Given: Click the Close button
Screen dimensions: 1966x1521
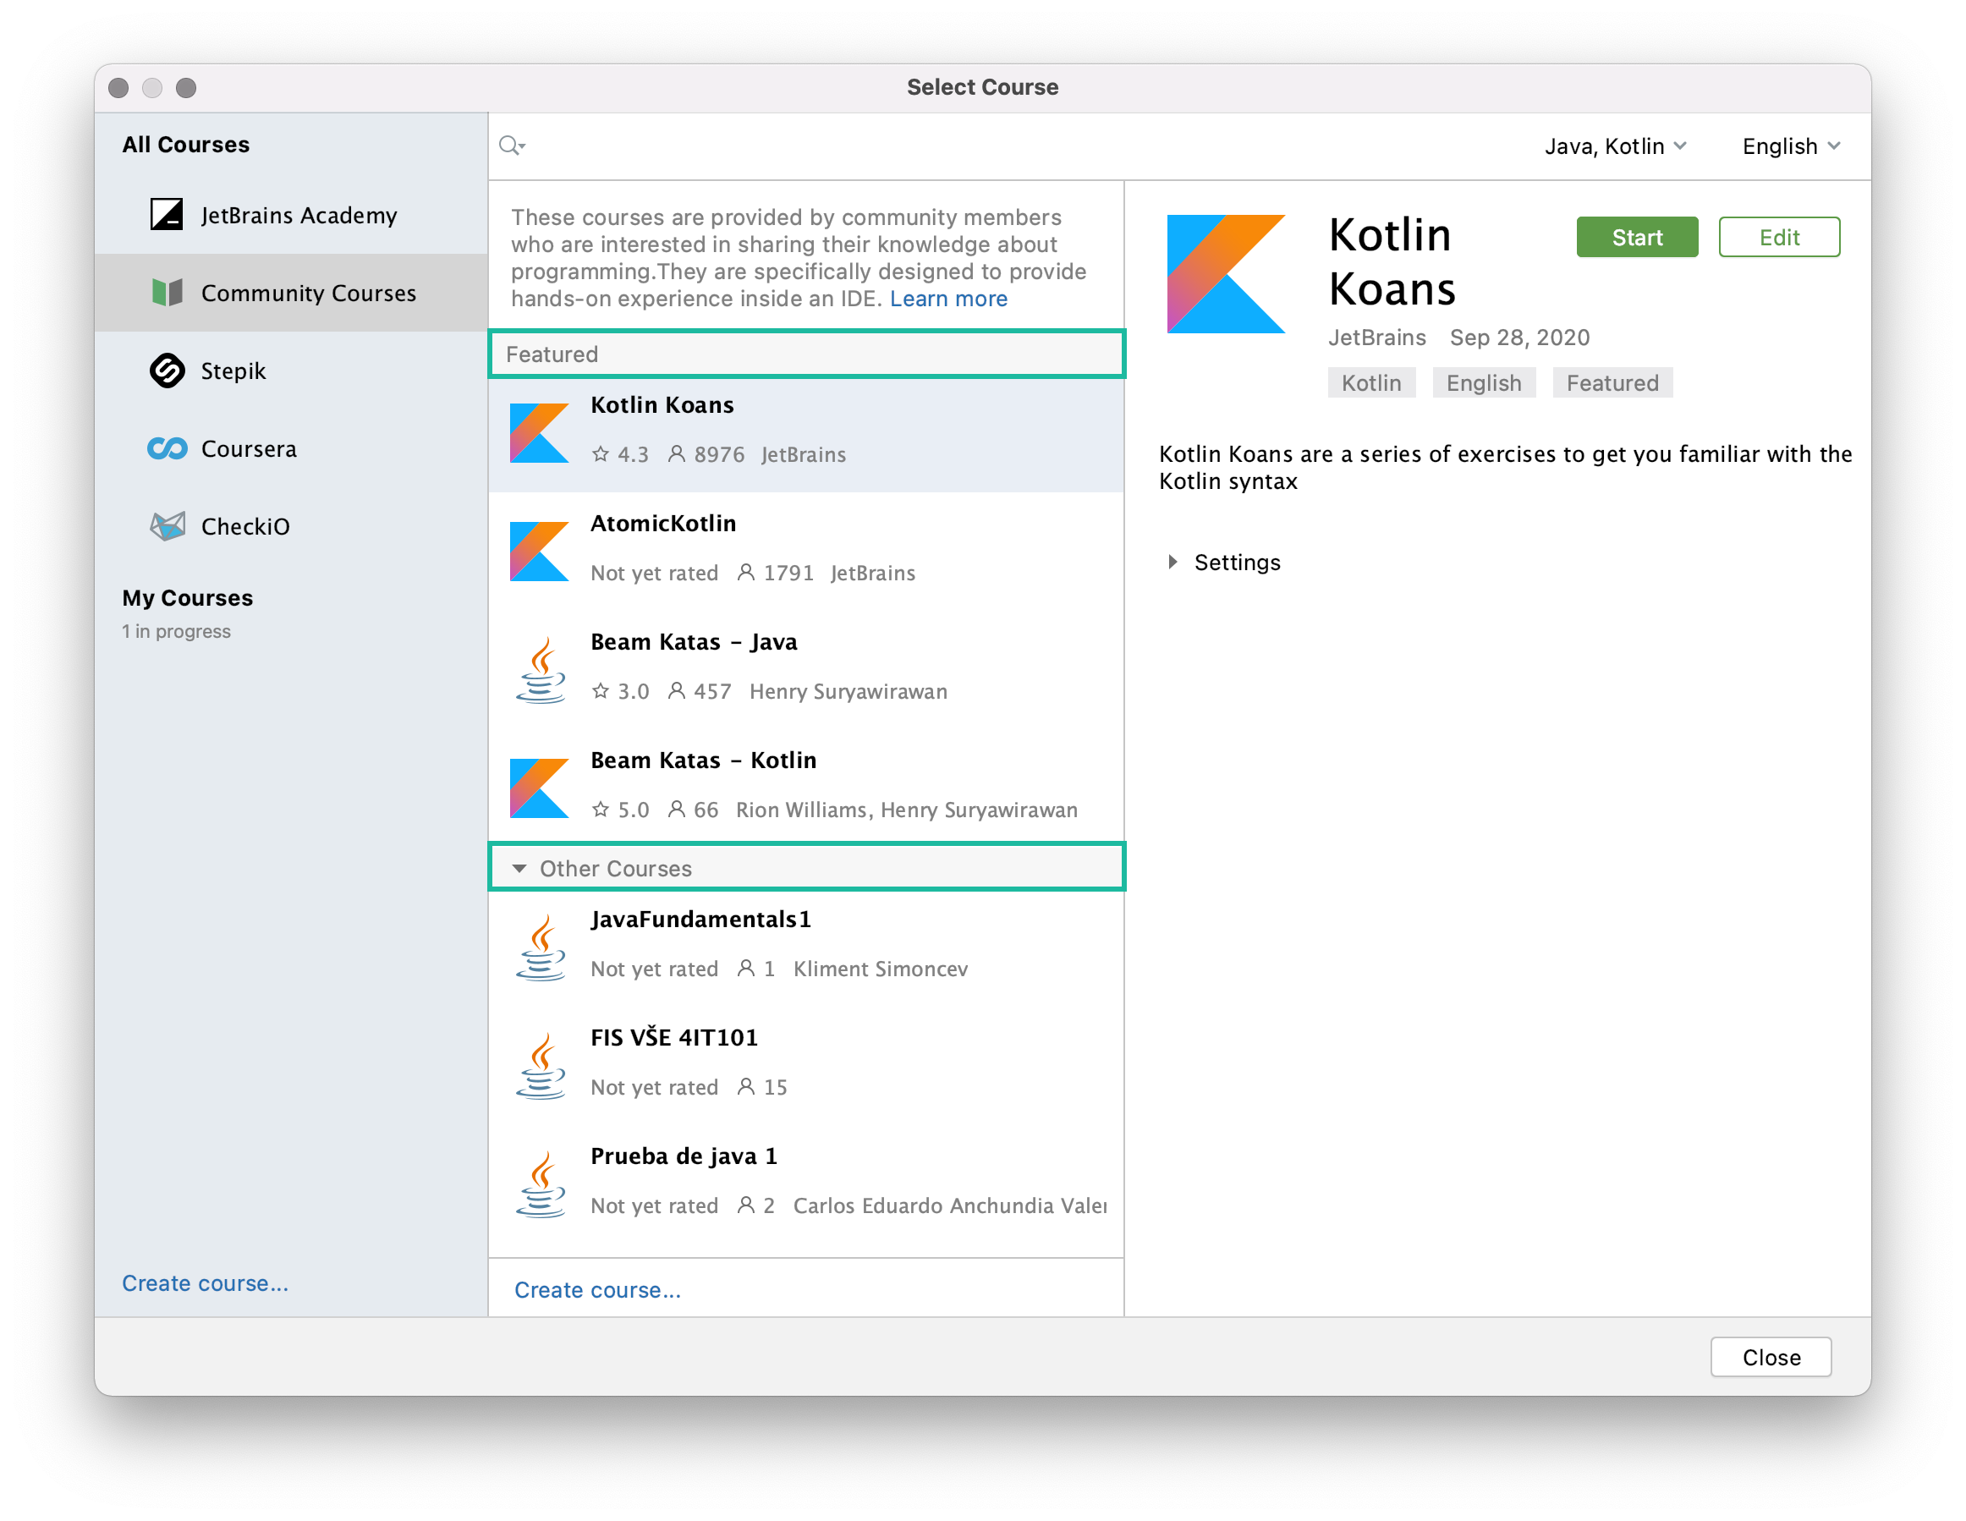Looking at the screenshot, I should (1771, 1356).
